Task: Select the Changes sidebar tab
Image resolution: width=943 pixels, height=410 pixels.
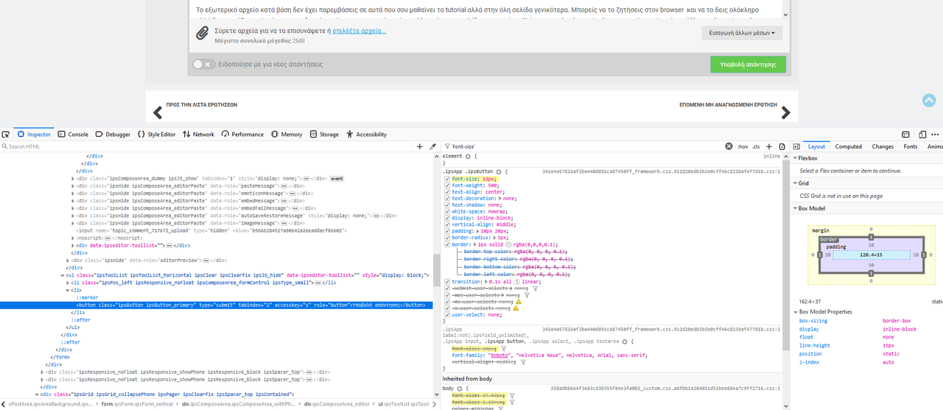Action: click(883, 146)
